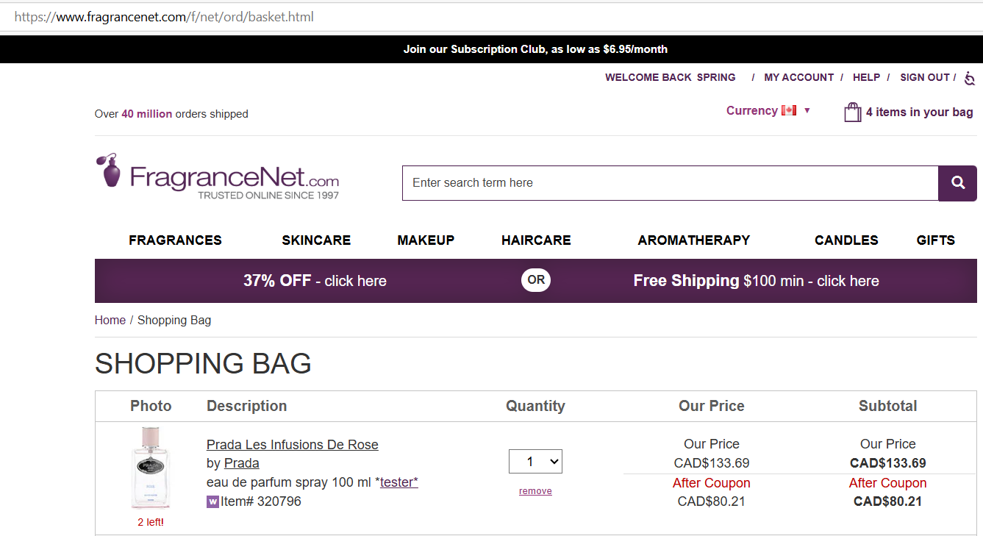Click the purple W icon beside Item#
This screenshot has height=536, width=983.
[x=212, y=502]
